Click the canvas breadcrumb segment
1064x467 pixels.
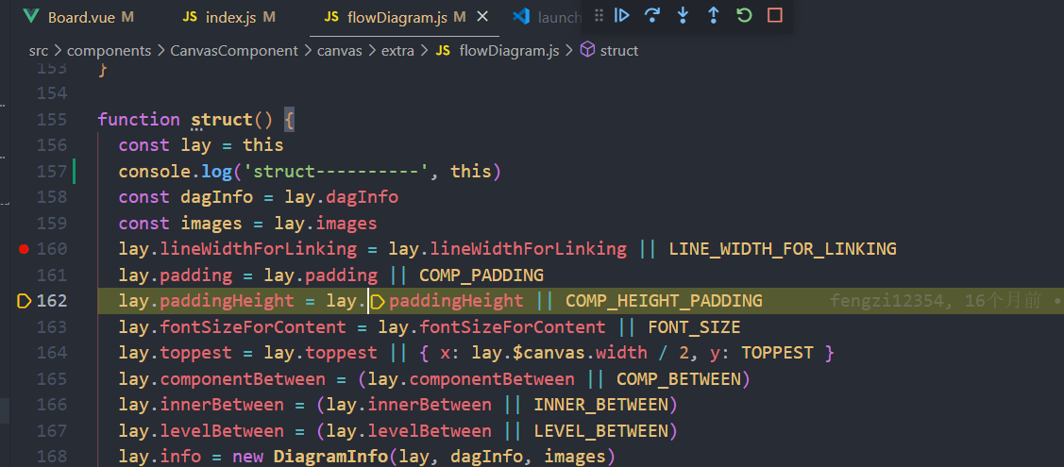click(339, 50)
